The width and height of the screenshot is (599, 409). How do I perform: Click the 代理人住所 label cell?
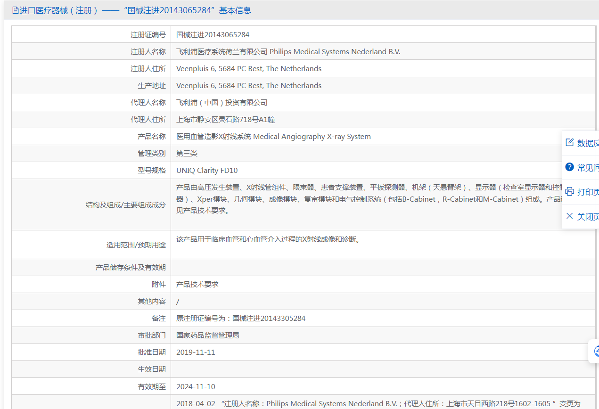pyautogui.click(x=91, y=119)
